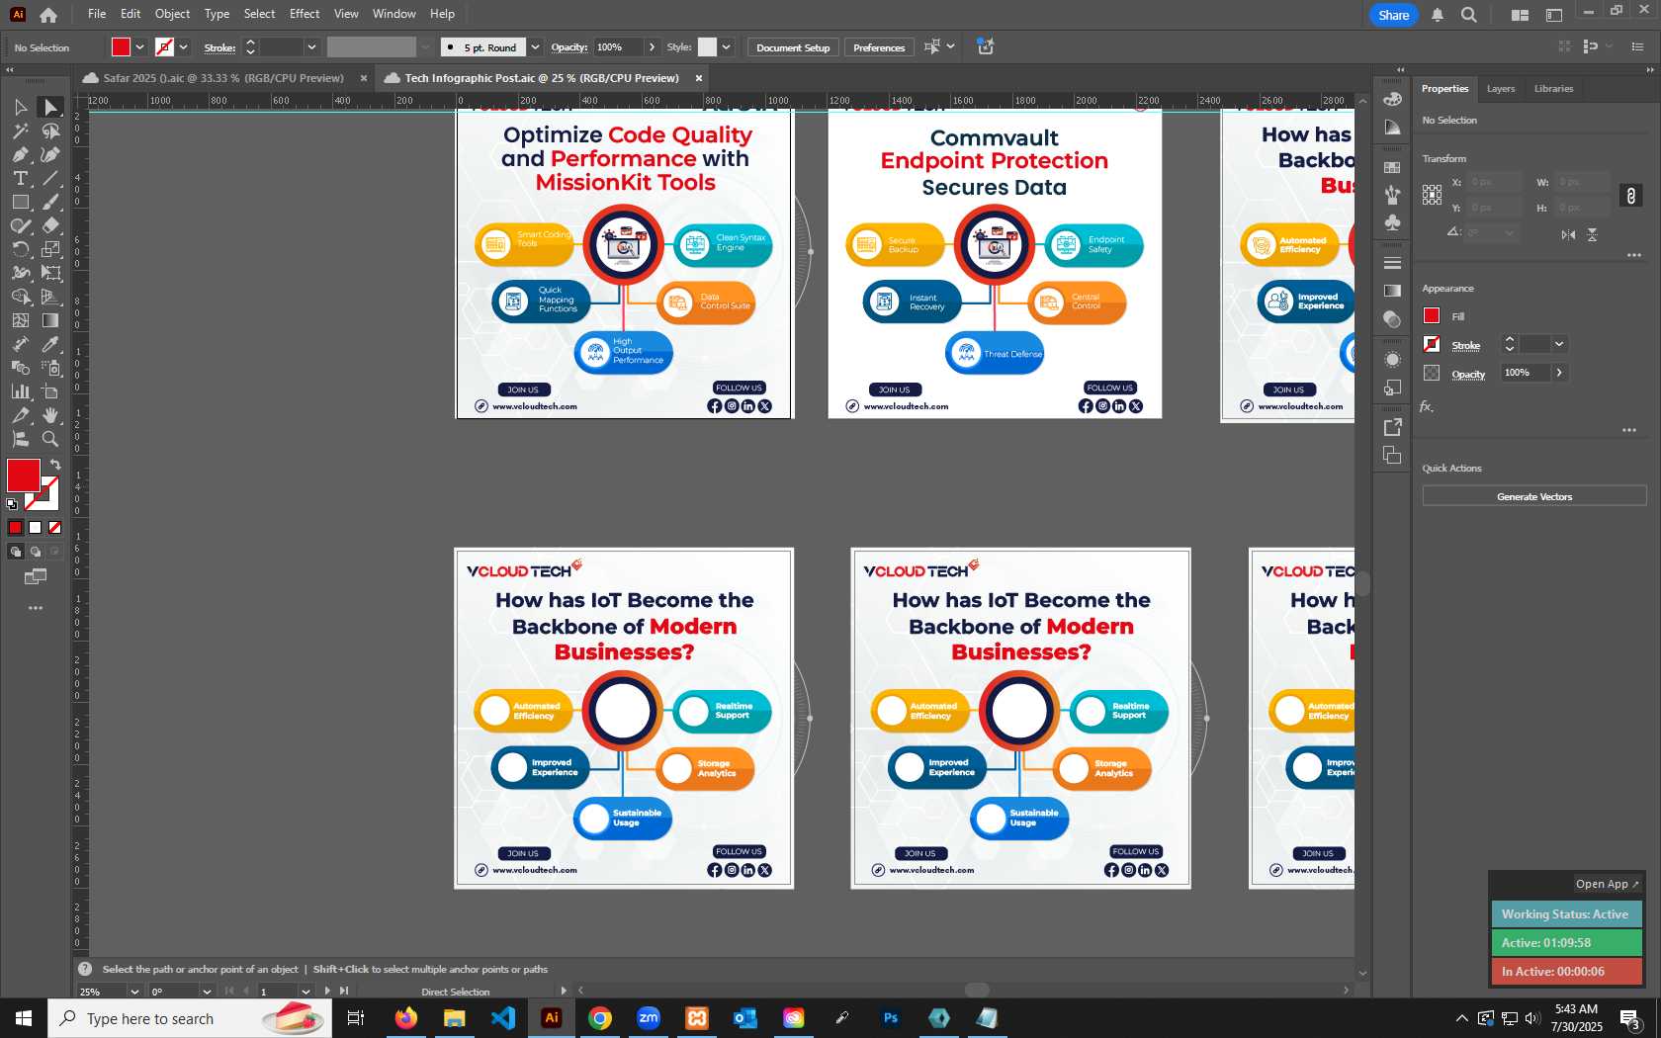Open the stroke weight dropdown in control bar
This screenshot has height=1038, width=1661.
click(x=311, y=46)
